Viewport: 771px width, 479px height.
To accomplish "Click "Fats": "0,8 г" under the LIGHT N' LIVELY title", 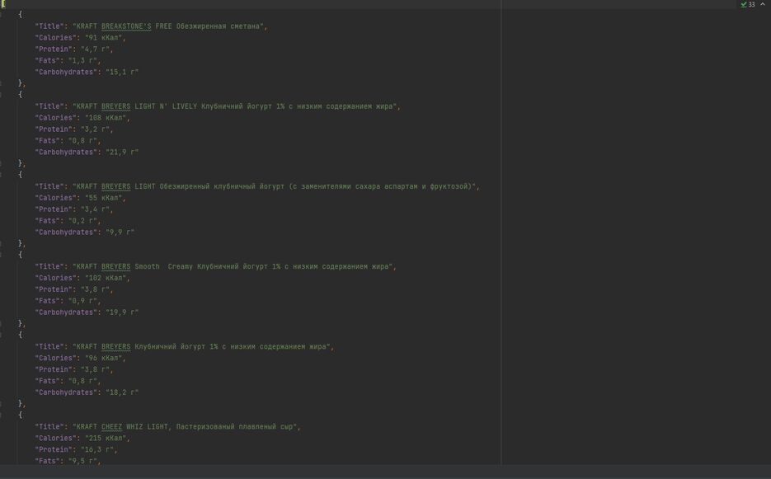I will coord(68,141).
